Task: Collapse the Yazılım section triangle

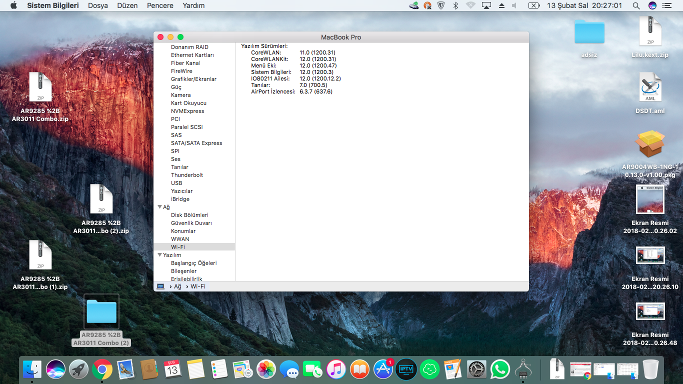Action: (160, 255)
